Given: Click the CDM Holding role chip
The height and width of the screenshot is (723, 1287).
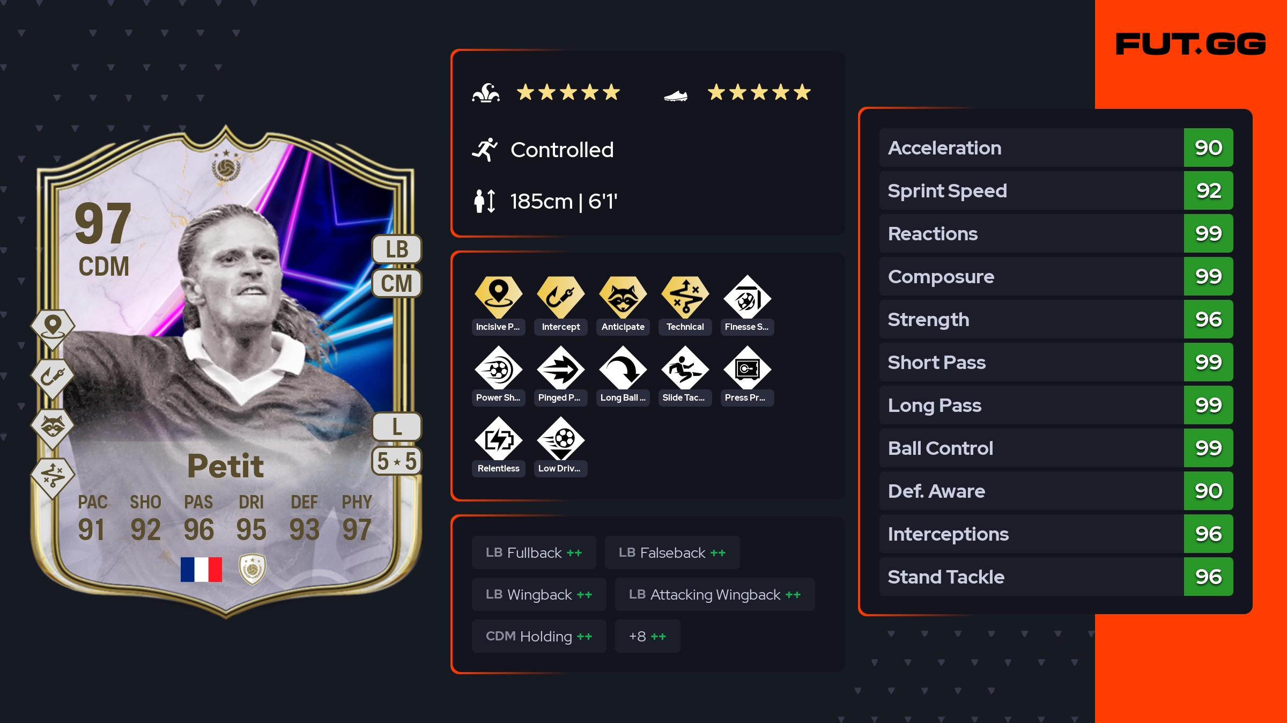Looking at the screenshot, I should [539, 636].
